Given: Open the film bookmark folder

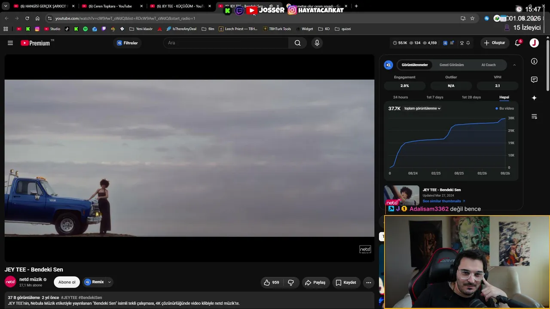Looking at the screenshot, I should (208, 29).
